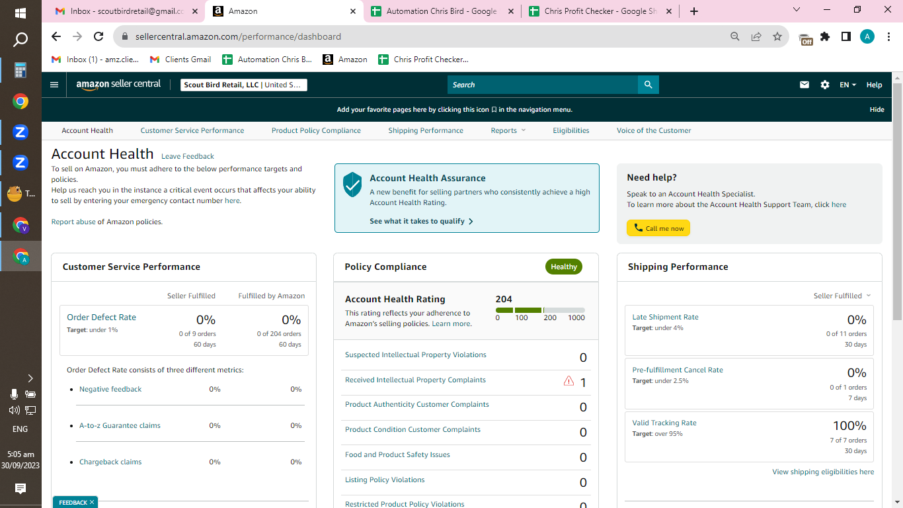The image size is (903, 508).
Task: Close the Amazon browser tab
Action: tap(353, 11)
